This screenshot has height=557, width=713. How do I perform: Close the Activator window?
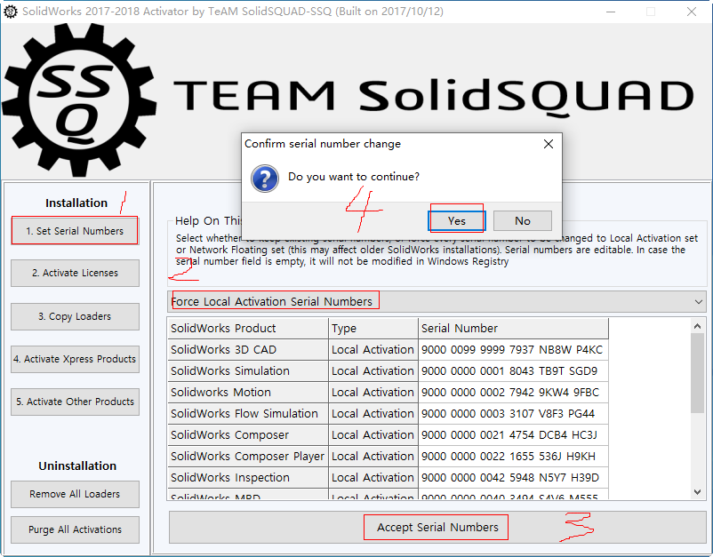click(x=692, y=12)
